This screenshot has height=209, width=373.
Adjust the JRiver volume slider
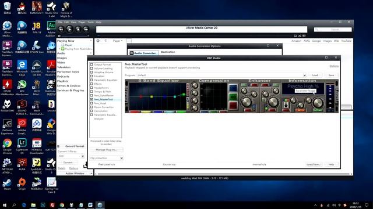click(x=75, y=36)
